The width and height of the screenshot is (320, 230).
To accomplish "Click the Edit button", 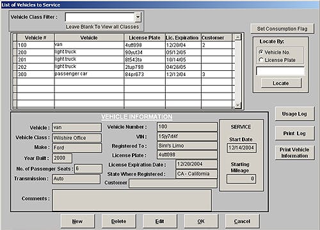I will tap(160, 222).
